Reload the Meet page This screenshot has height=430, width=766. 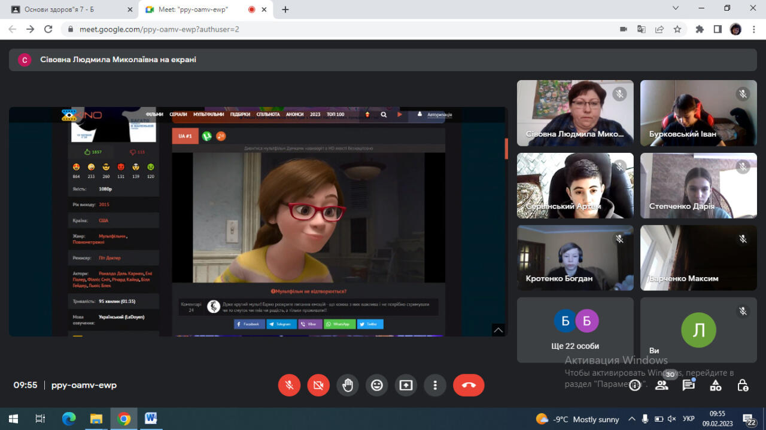pos(48,29)
